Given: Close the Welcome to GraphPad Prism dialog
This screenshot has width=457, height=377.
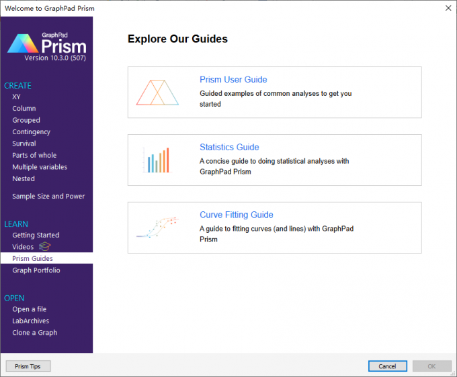Looking at the screenshot, I should click(448, 8).
